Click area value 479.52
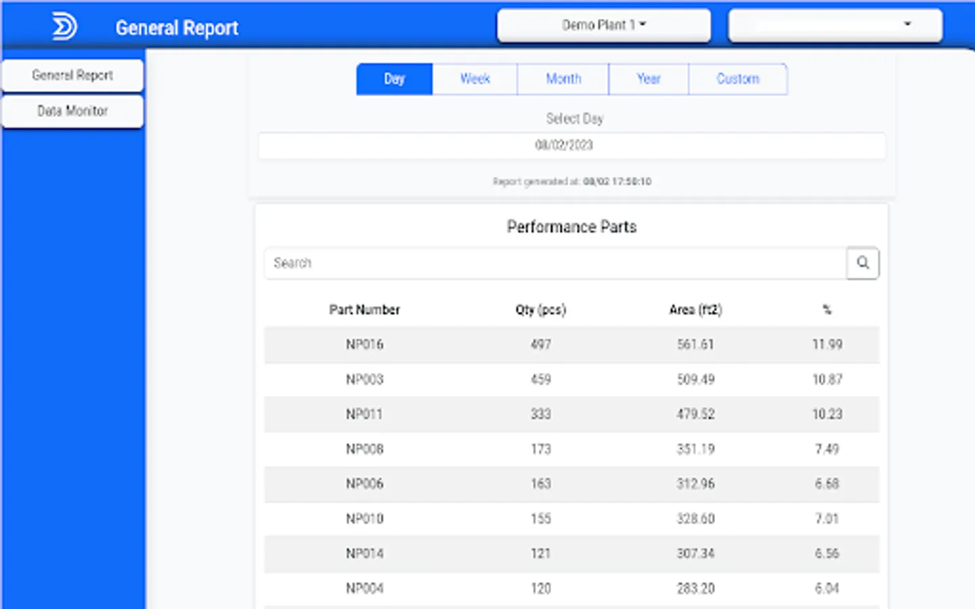 (695, 414)
